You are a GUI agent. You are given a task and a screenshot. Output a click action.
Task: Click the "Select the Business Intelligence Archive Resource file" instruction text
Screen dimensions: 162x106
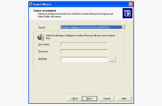(x=80, y=37)
